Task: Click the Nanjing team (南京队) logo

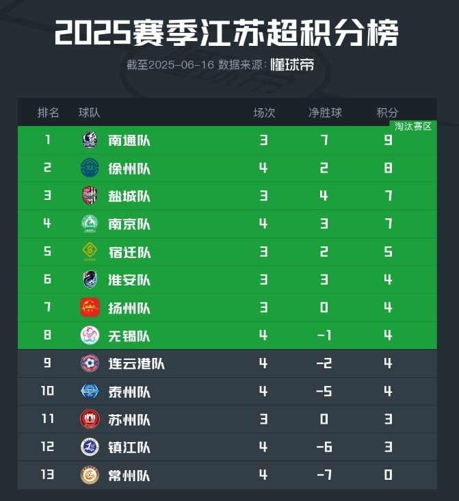Action: point(90,224)
